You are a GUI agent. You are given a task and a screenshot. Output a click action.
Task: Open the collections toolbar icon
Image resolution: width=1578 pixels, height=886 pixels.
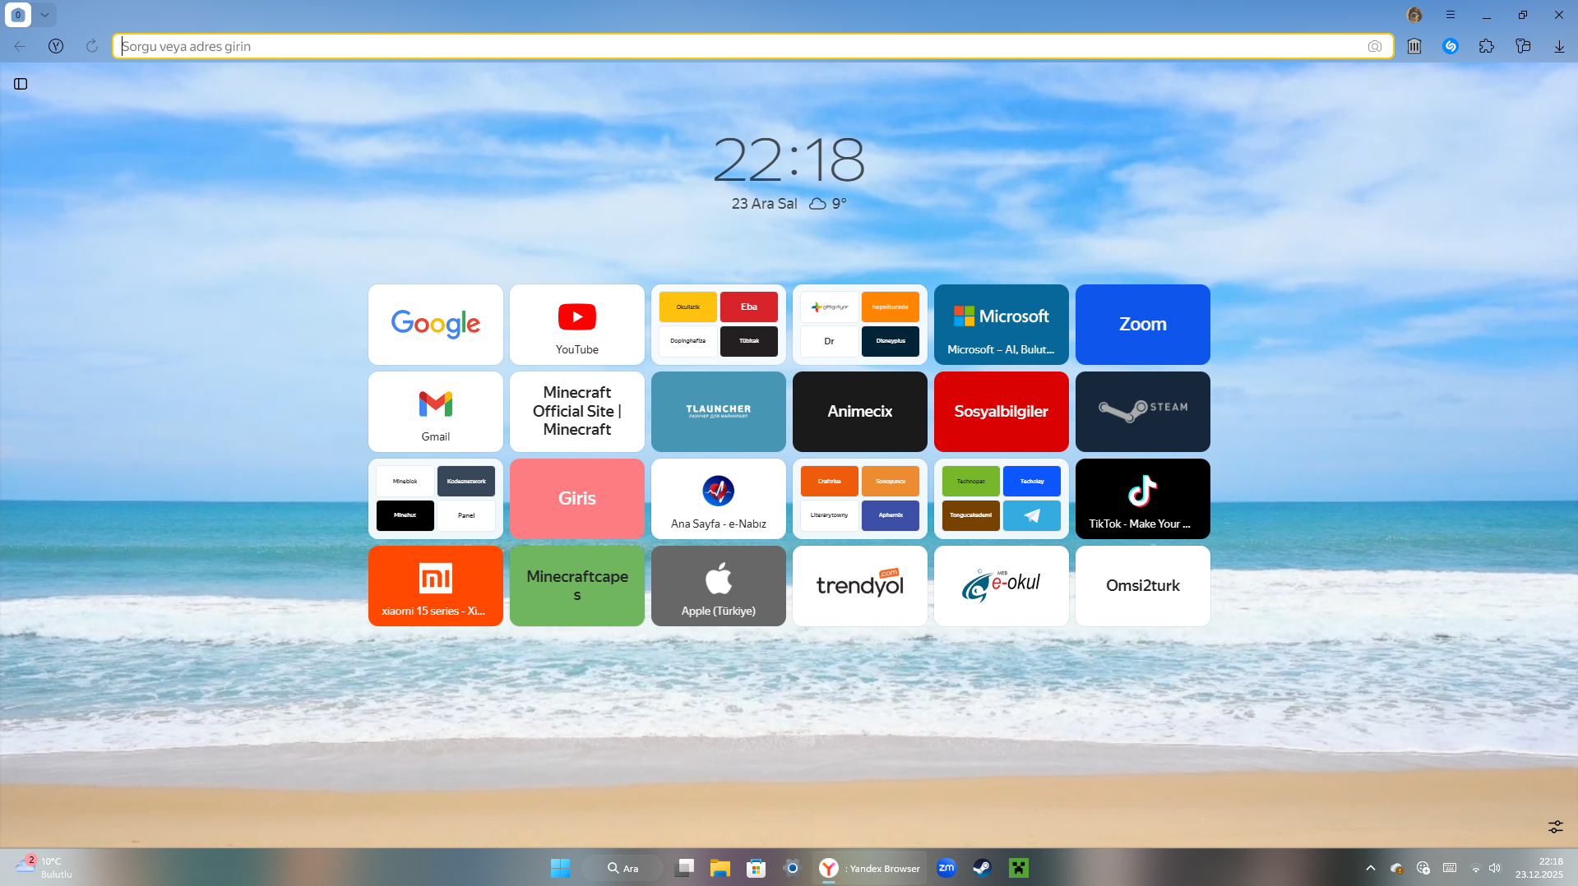click(1523, 46)
